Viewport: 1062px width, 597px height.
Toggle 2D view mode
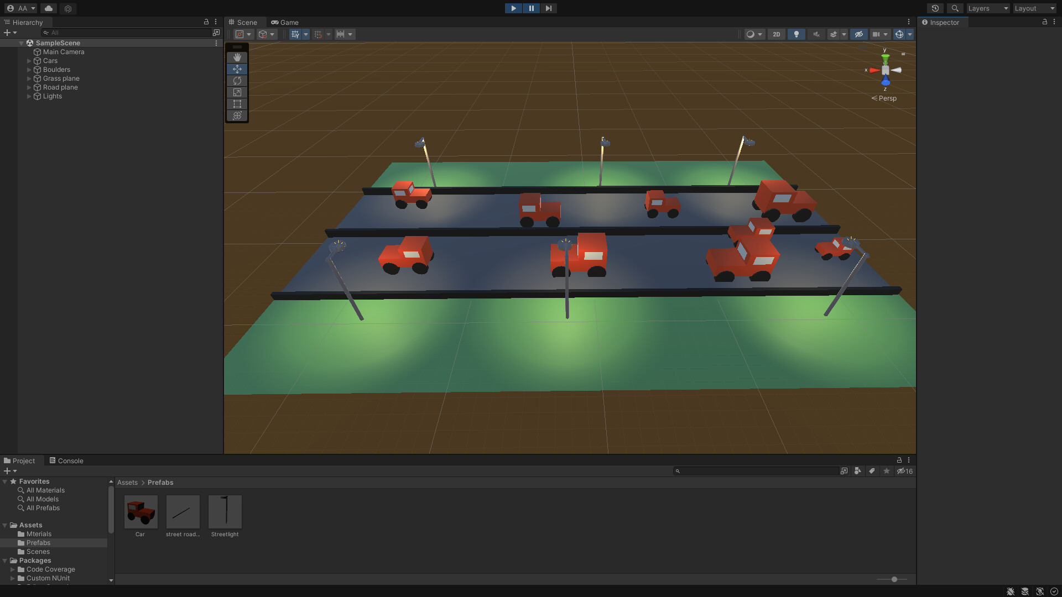[x=776, y=34]
